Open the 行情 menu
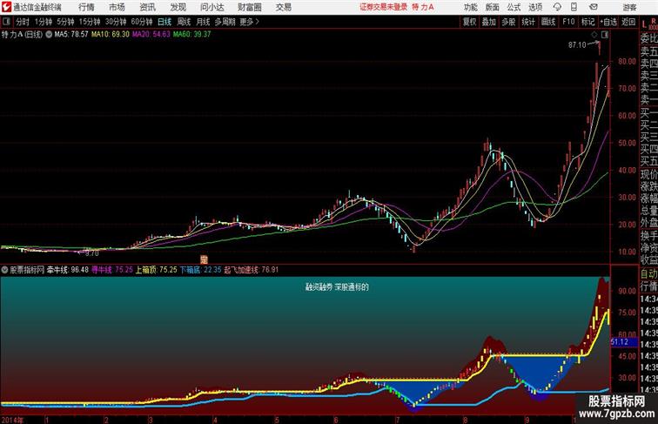 (86, 7)
